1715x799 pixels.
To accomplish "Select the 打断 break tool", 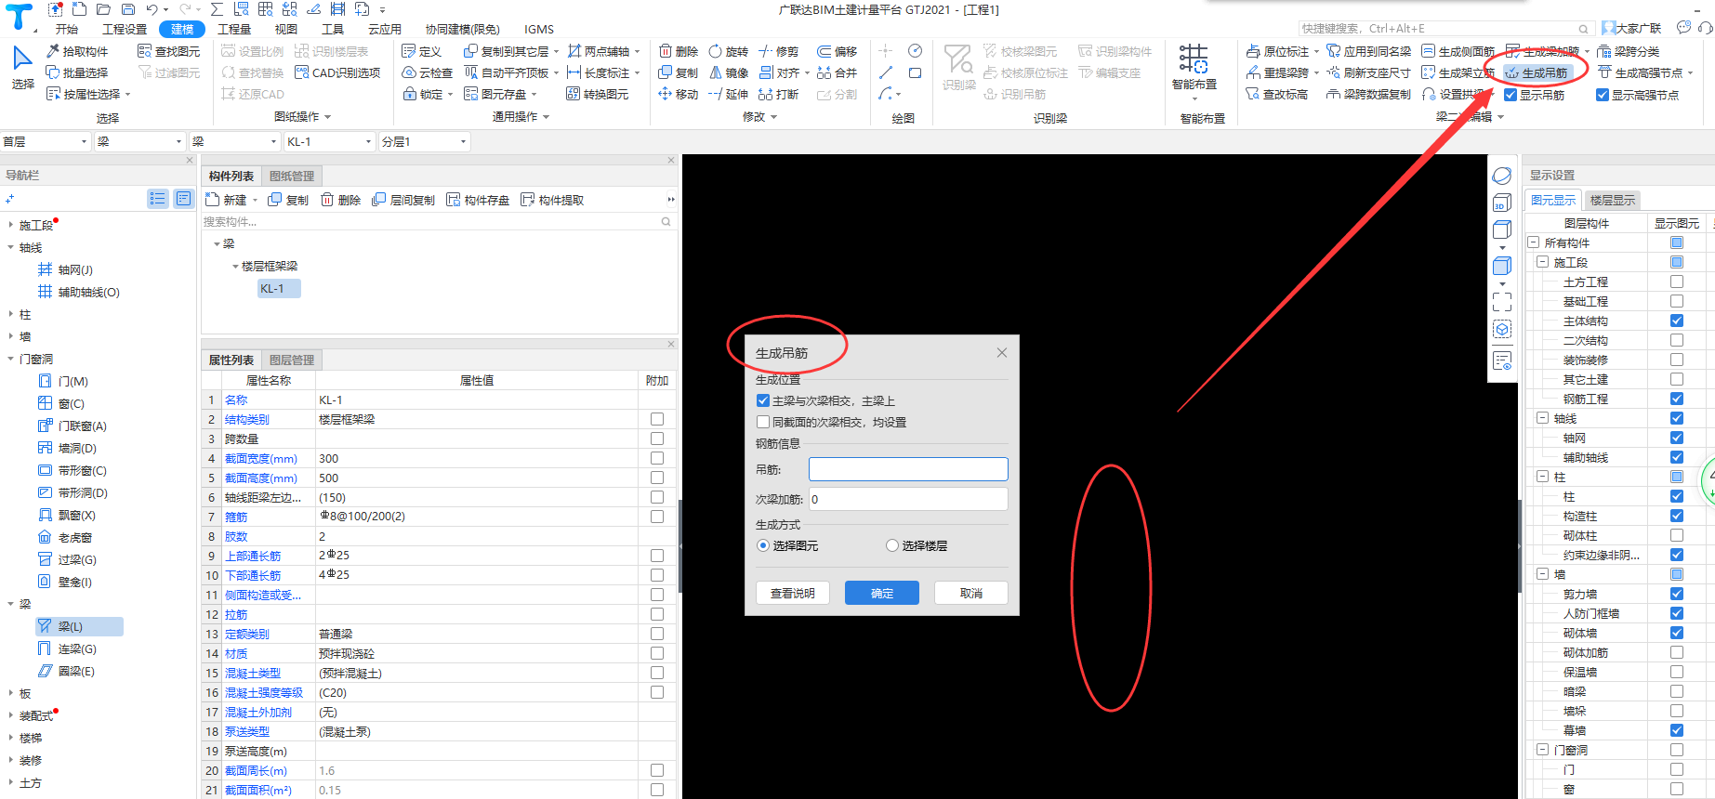I will coord(779,94).
